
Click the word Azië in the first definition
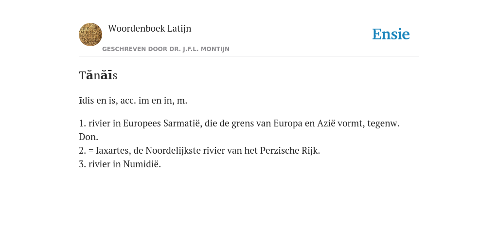pyautogui.click(x=326, y=123)
